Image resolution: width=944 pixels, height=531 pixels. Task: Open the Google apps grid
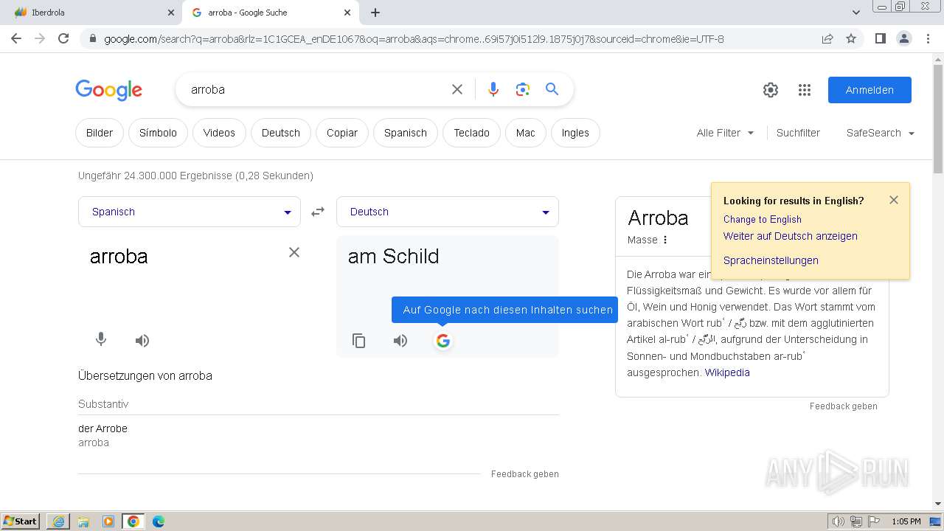805,90
